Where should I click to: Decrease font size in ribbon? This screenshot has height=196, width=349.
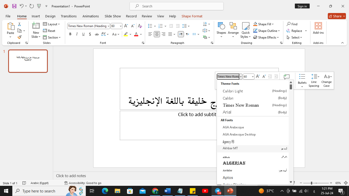click(x=133, y=26)
